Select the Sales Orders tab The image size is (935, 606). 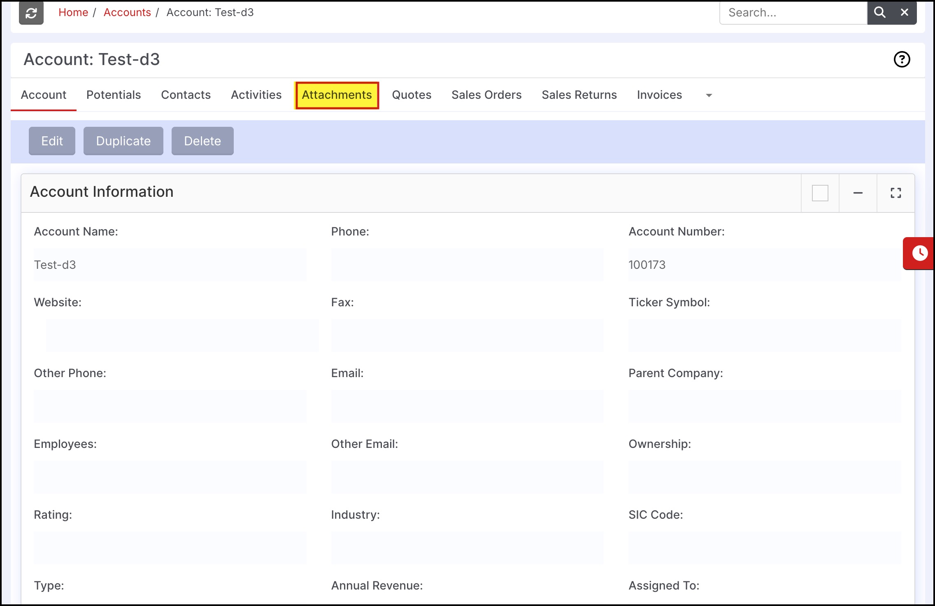[x=486, y=95]
